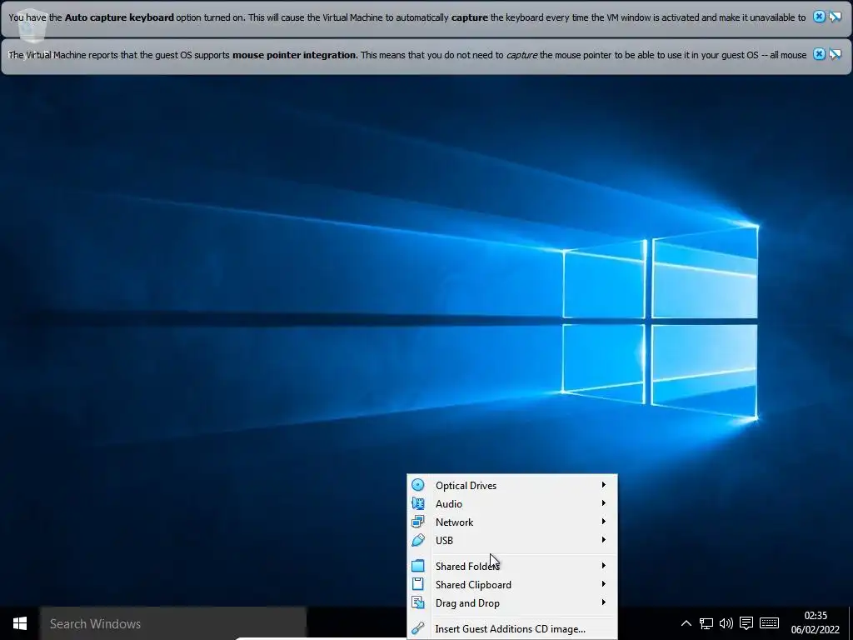Dismiss the mouse pointer integration notification
Screen dimensions: 853x640
819,54
